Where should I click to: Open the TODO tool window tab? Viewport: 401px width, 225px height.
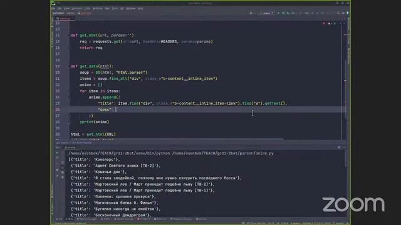point(105,219)
